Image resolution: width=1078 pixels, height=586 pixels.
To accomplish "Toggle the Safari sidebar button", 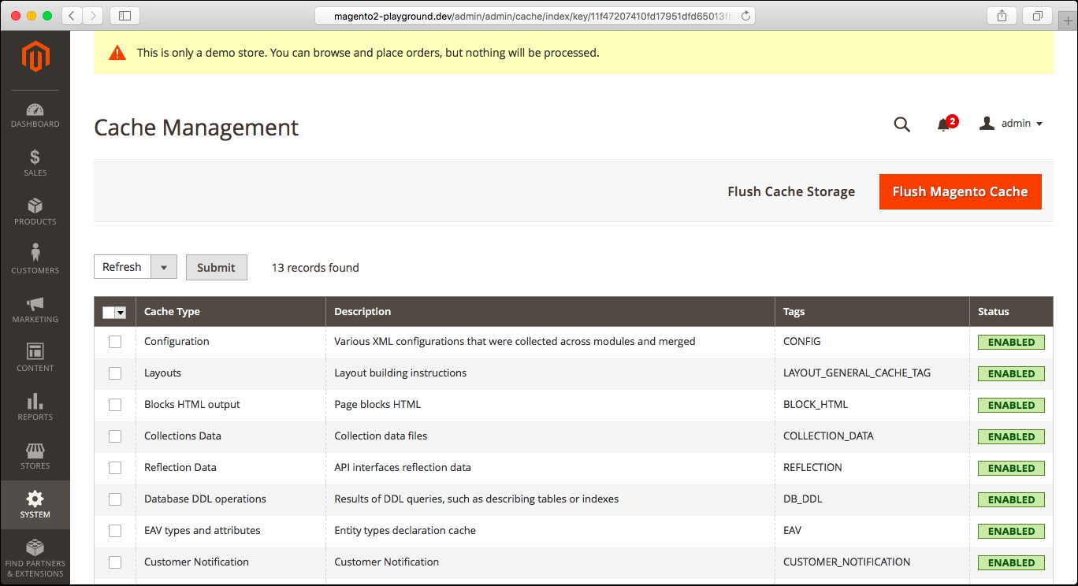I will (125, 16).
